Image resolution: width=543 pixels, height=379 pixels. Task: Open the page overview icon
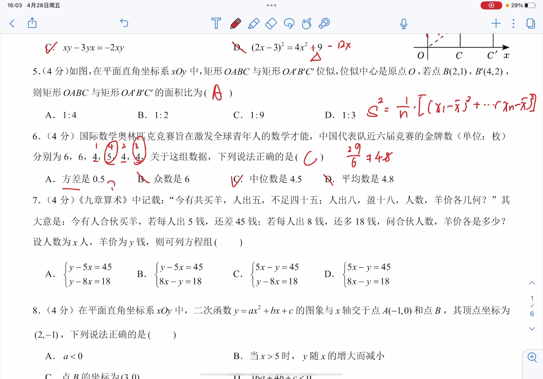[x=531, y=24]
